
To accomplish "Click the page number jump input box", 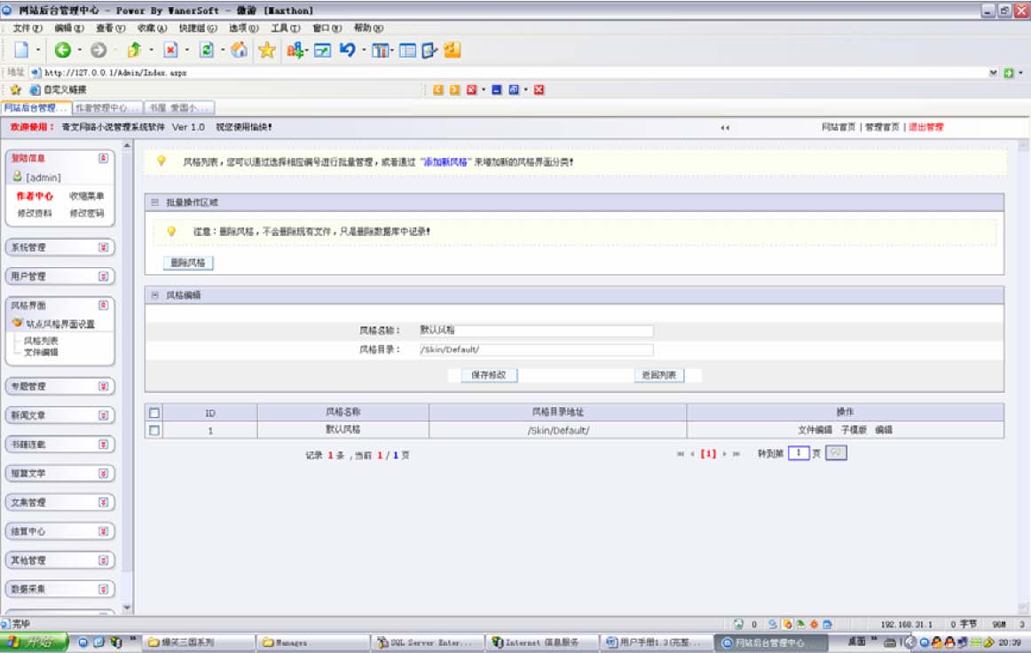I will tap(799, 453).
